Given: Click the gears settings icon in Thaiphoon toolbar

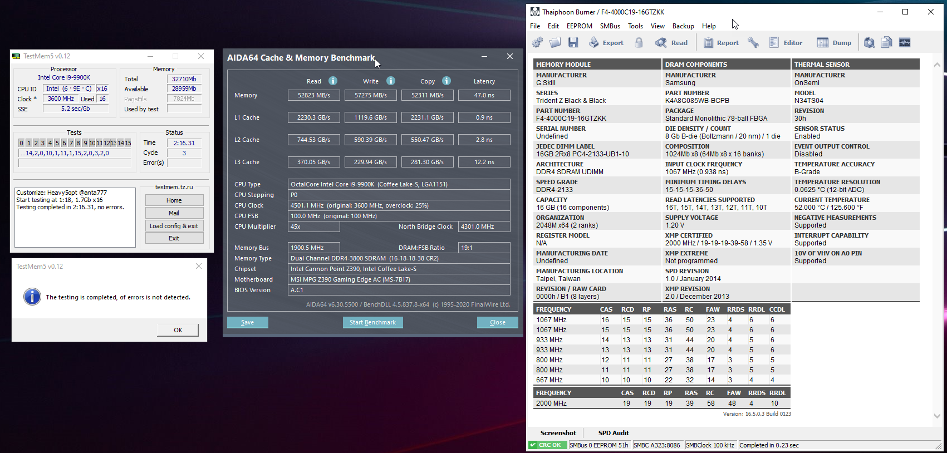Looking at the screenshot, I should [x=537, y=43].
